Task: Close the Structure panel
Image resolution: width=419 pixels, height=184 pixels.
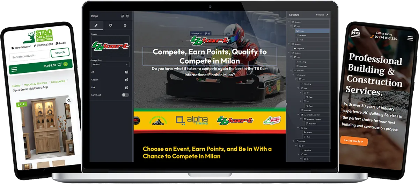Action: point(327,15)
